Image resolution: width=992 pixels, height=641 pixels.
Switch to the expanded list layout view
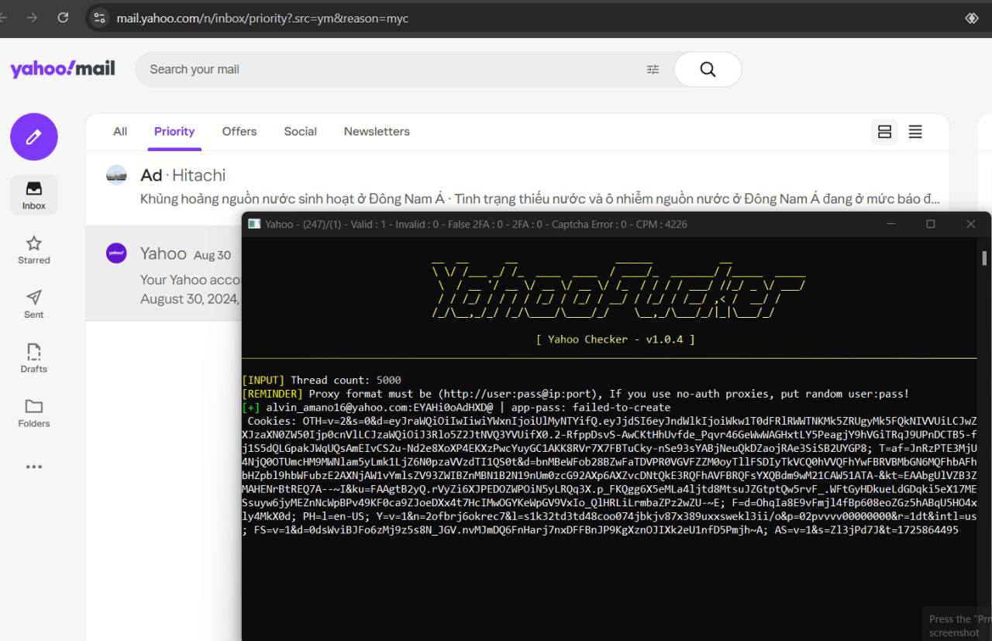[x=884, y=132]
